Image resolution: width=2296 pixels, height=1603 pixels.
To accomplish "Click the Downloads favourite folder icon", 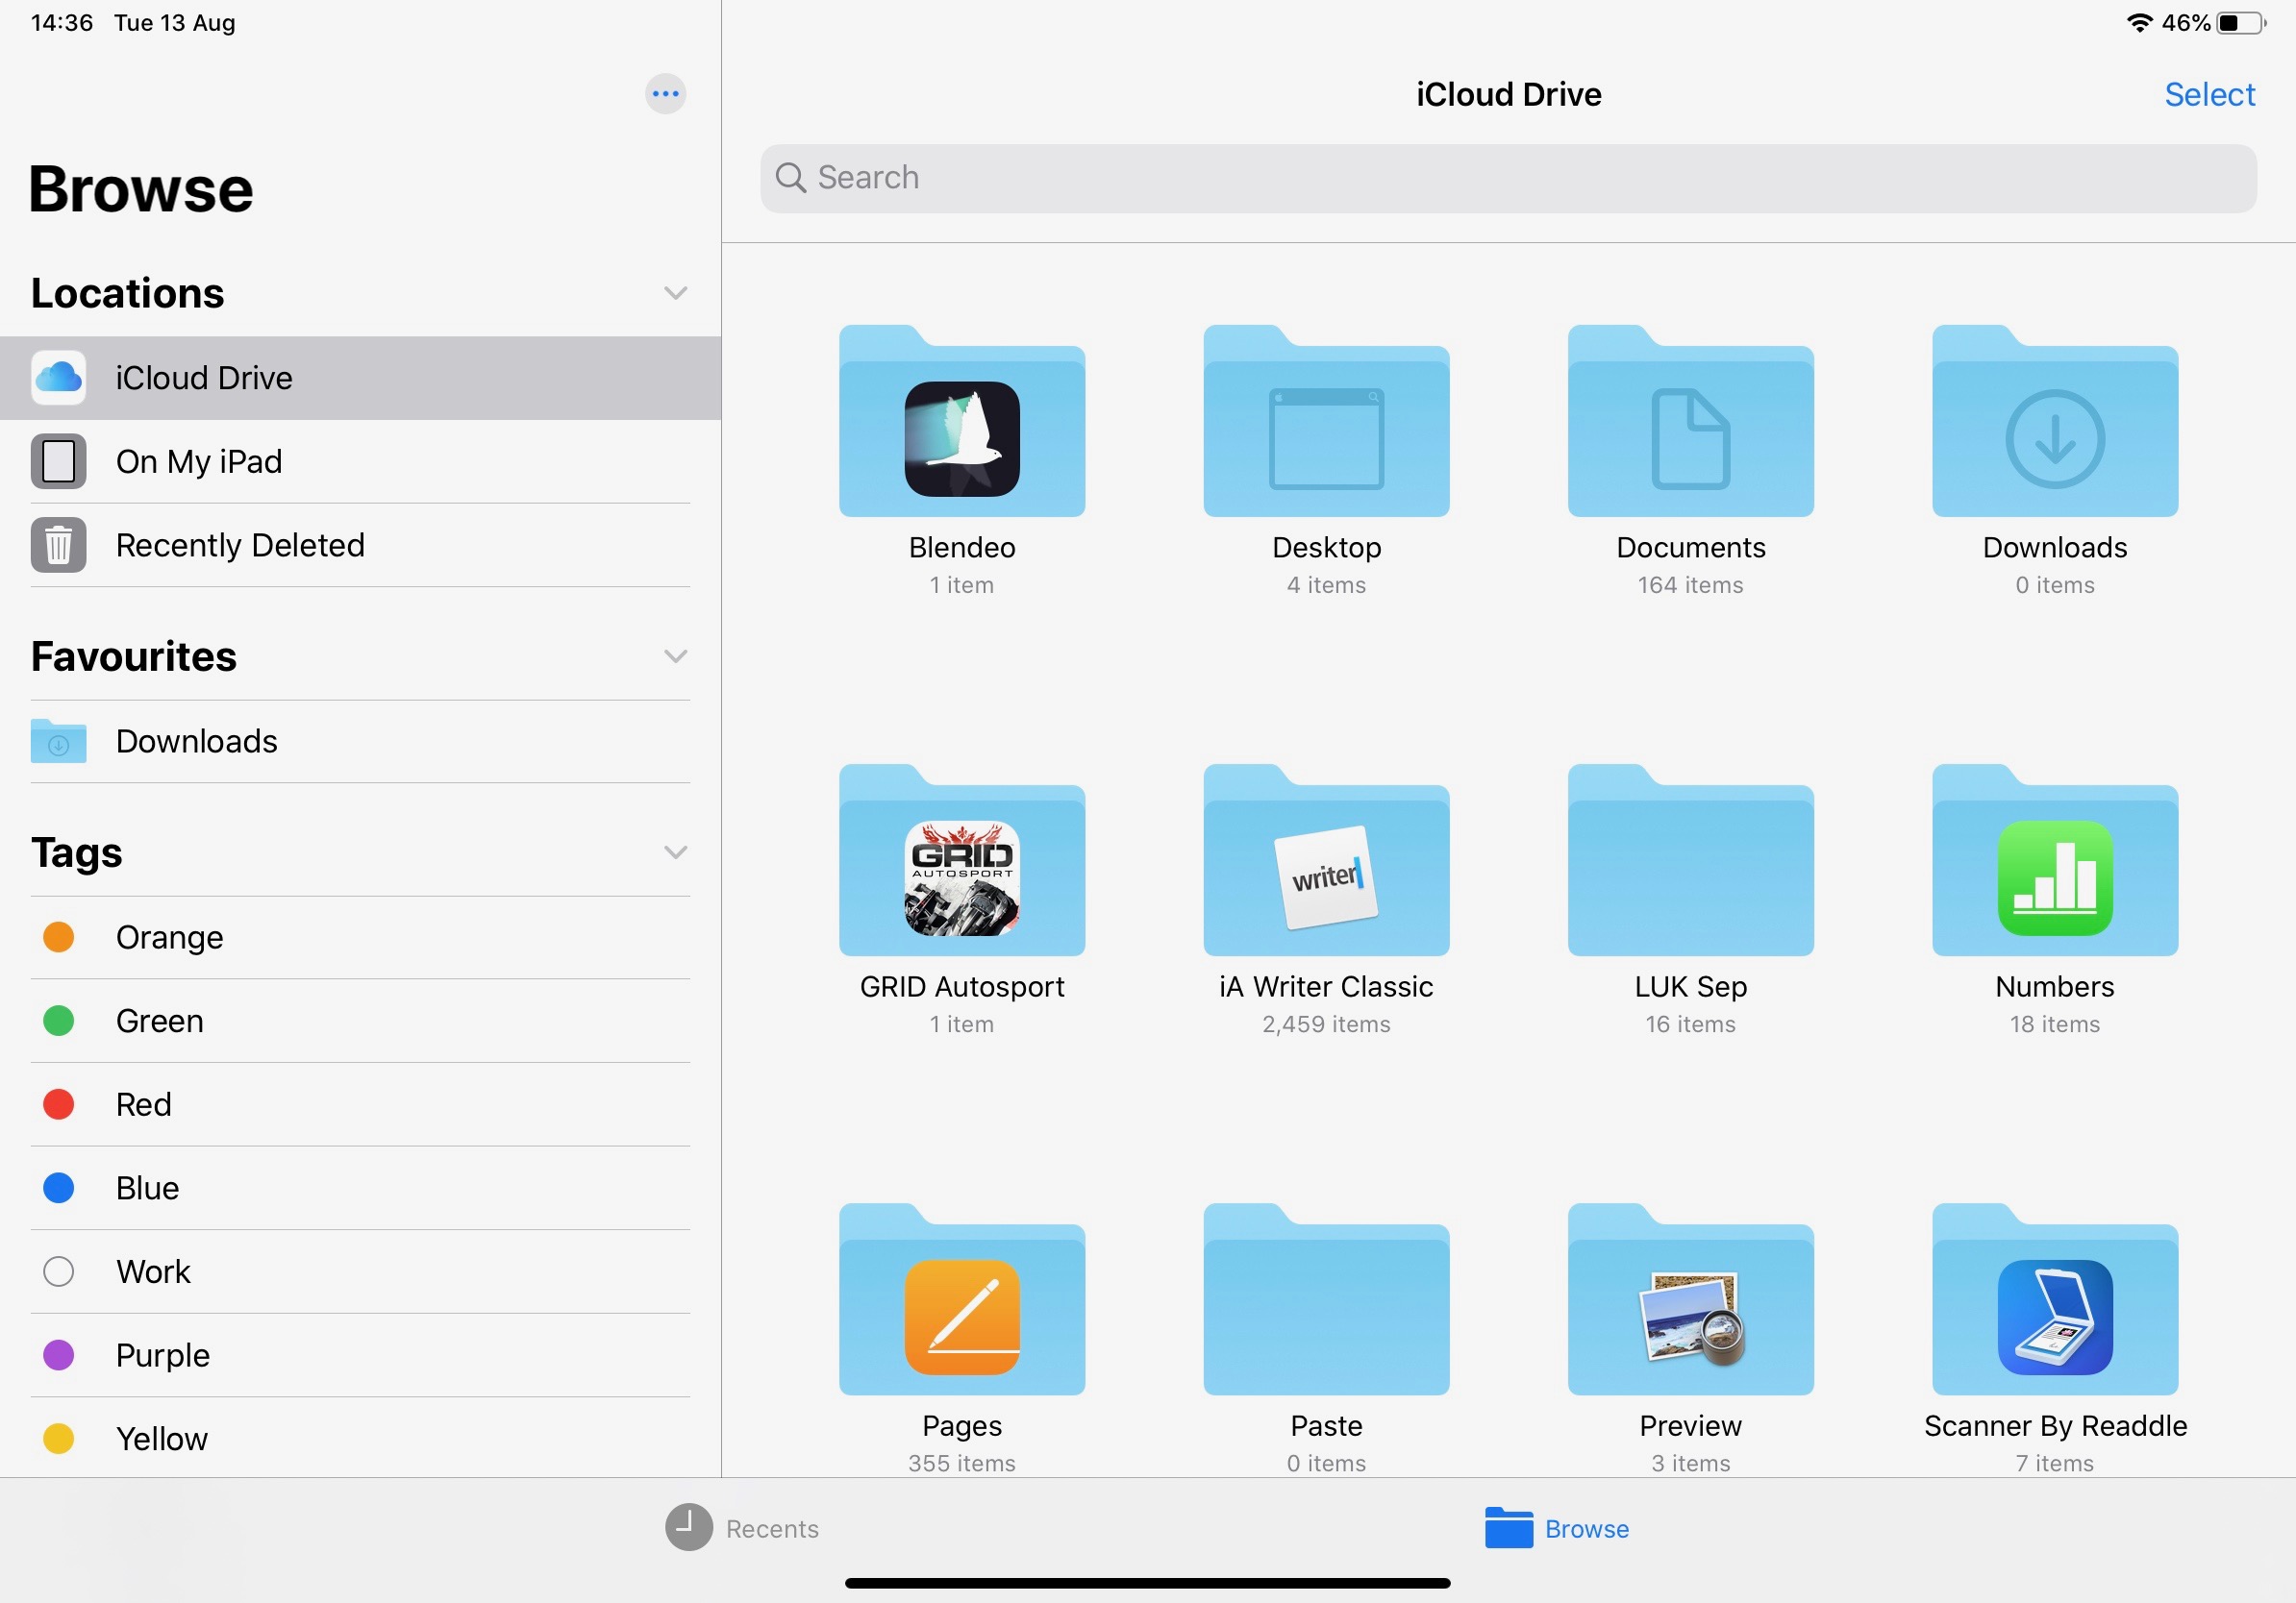I will pyautogui.click(x=58, y=742).
